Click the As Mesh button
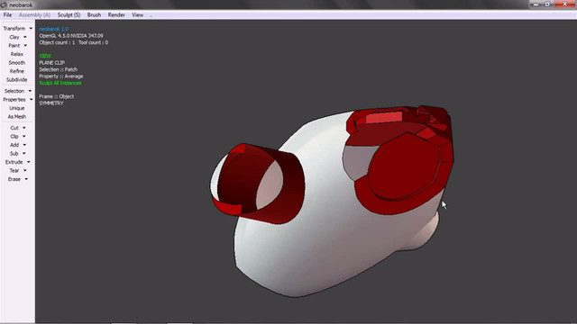This screenshot has height=324, width=577. pos(17,117)
